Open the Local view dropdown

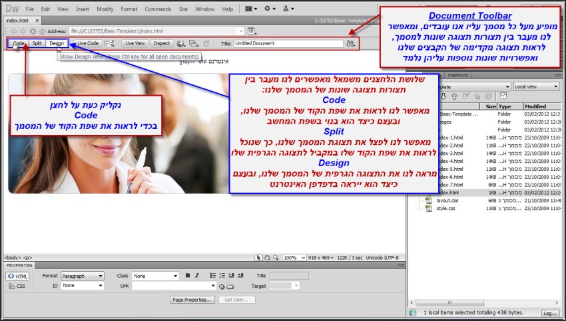point(537,86)
